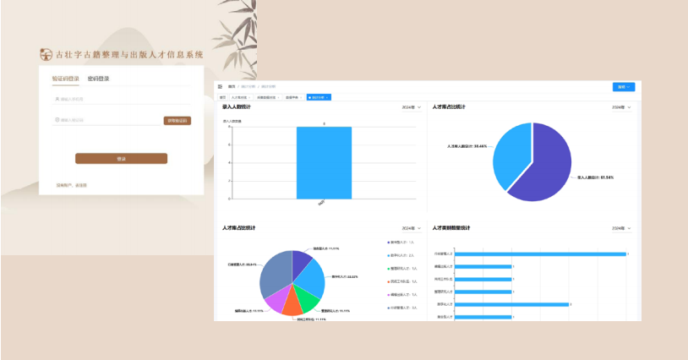This screenshot has height=360, width=688.
Task: Toggle the green legend series marker
Action: coord(389,268)
